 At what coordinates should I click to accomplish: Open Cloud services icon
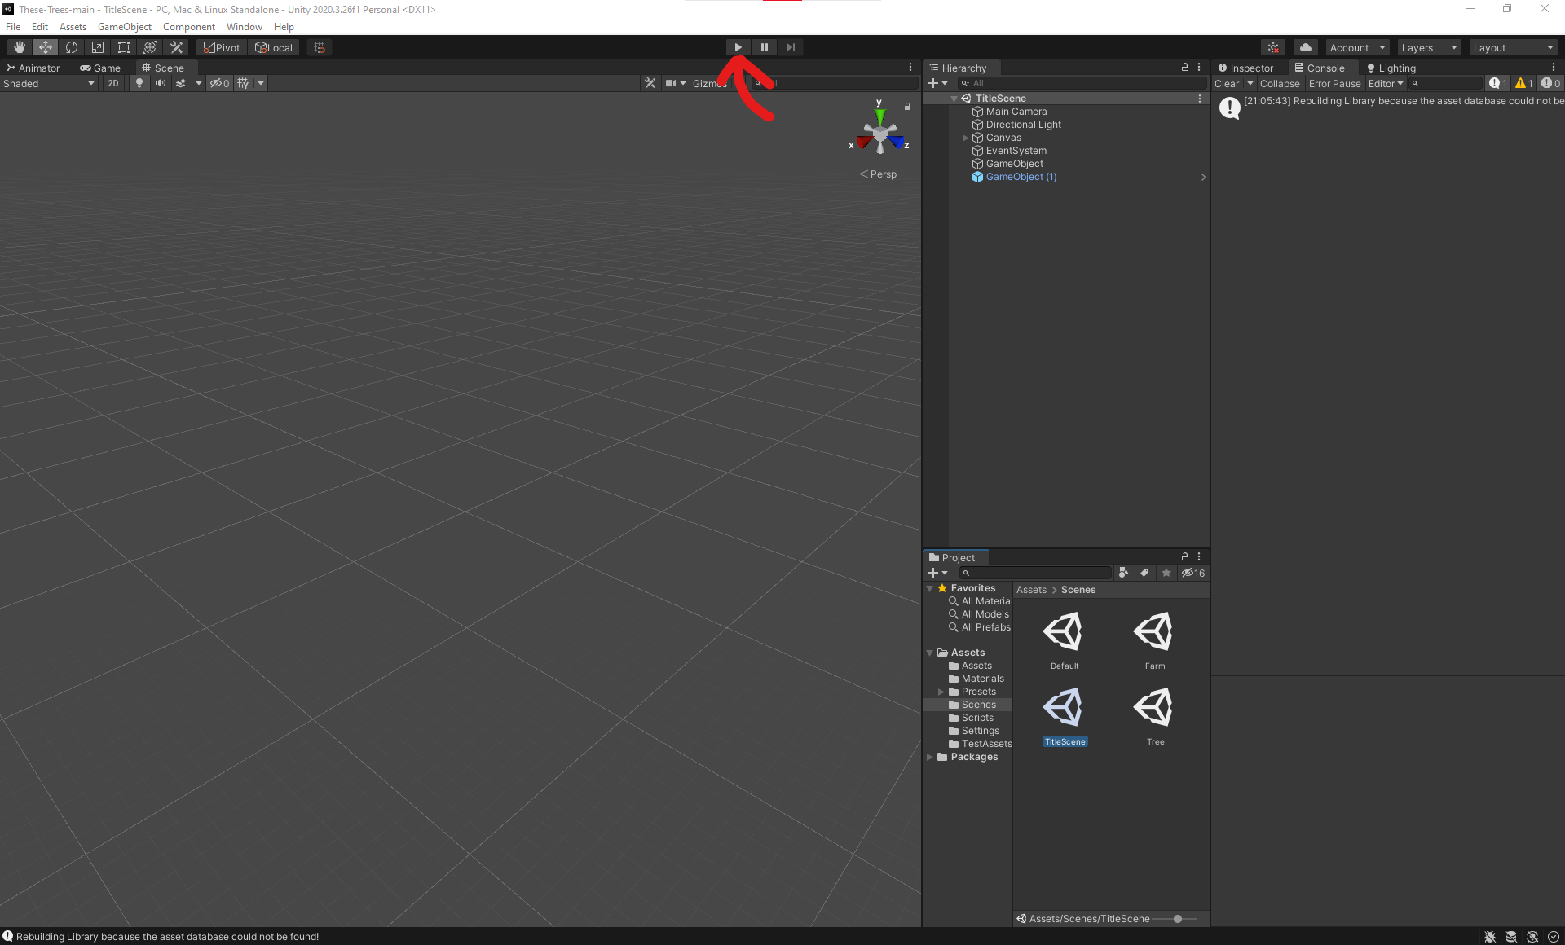pos(1305,47)
